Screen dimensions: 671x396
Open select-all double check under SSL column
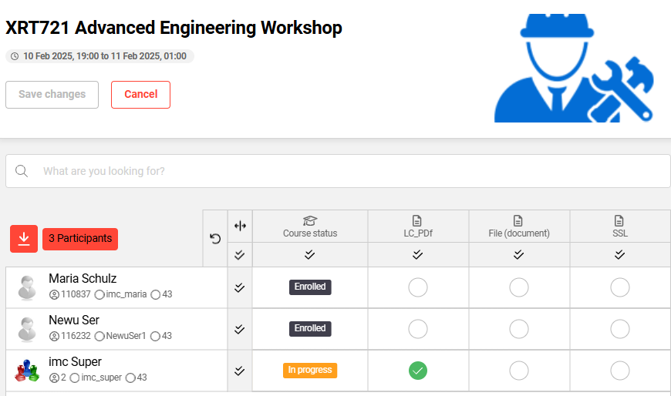pyautogui.click(x=619, y=254)
